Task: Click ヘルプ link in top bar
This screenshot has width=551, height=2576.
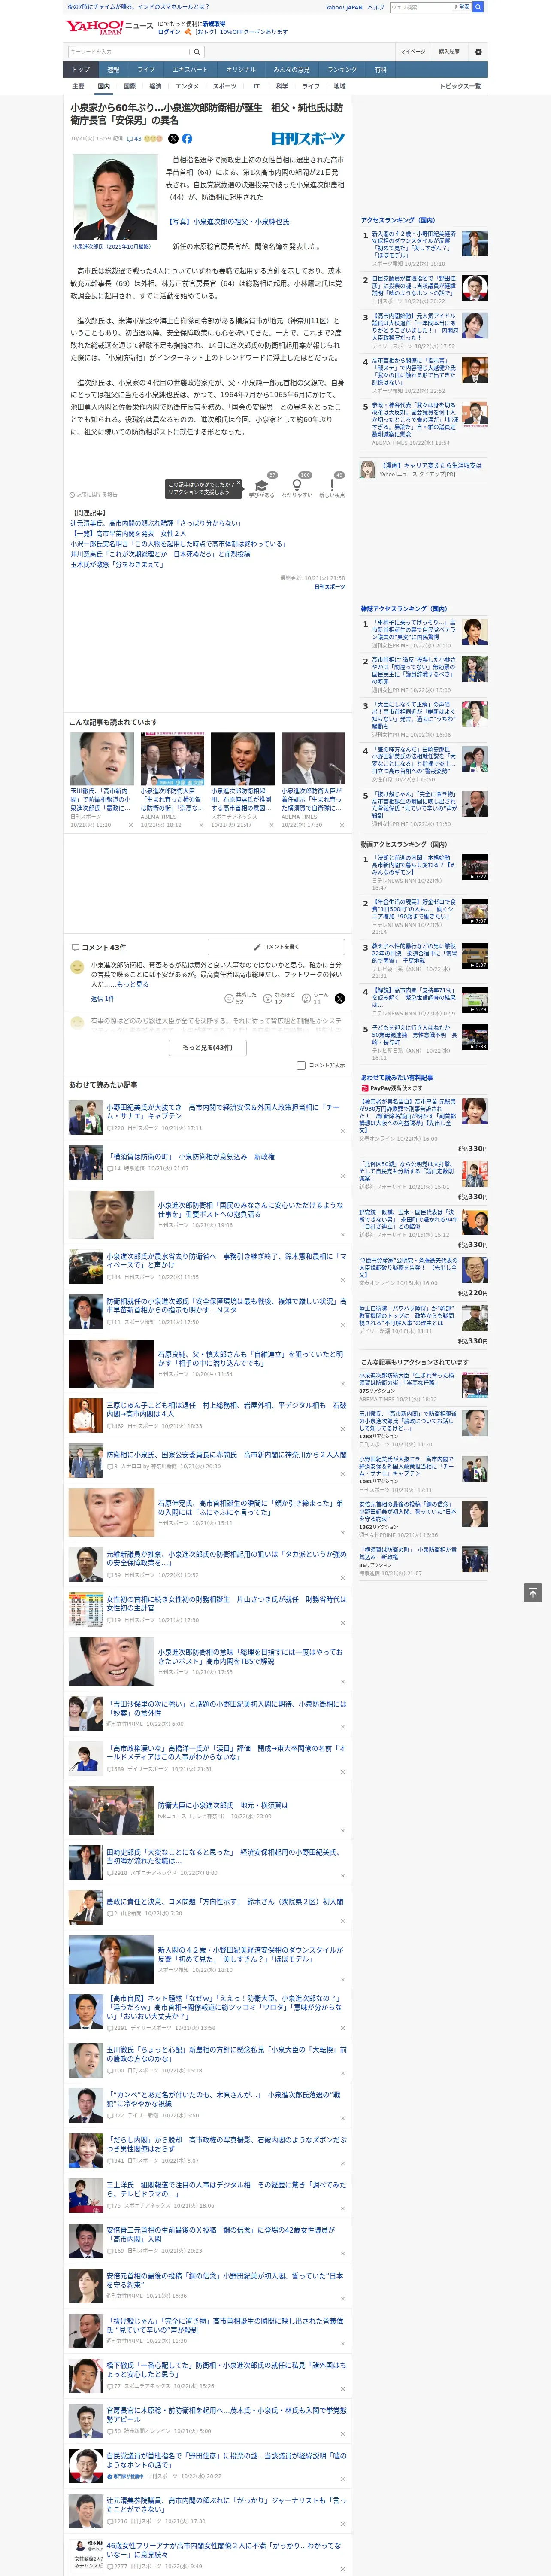Action: pyautogui.click(x=376, y=7)
